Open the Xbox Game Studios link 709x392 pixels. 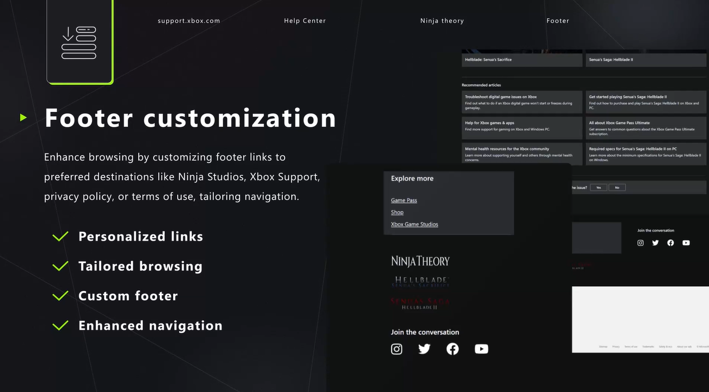click(414, 224)
